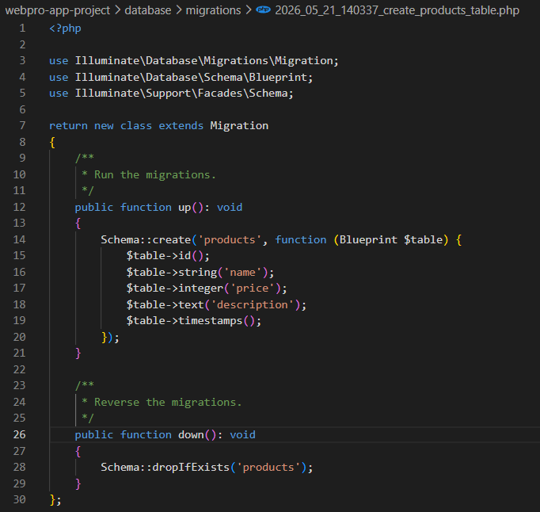The image size is (540, 512).
Task: Click line number 14 in gutter
Action: [19, 239]
